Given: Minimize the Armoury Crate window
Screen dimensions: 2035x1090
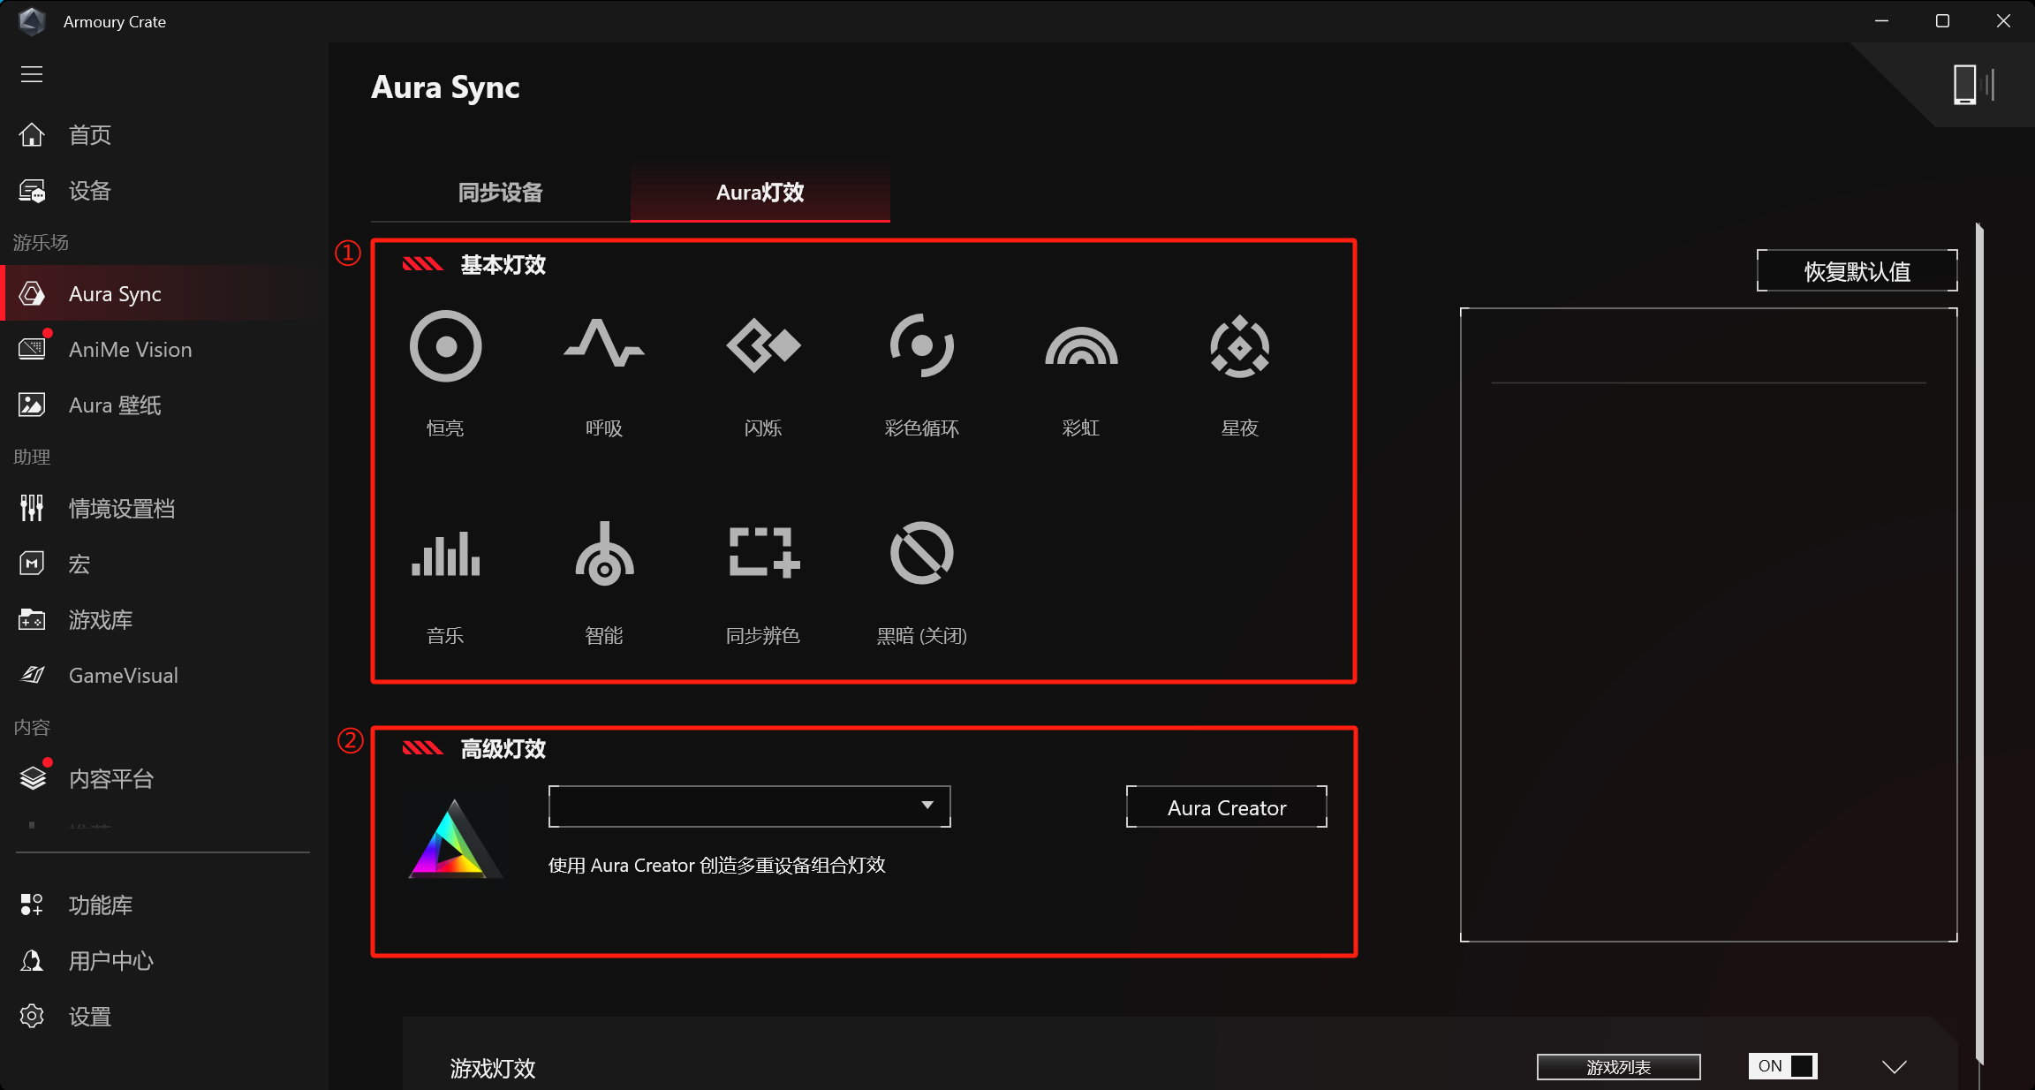Looking at the screenshot, I should (1882, 21).
